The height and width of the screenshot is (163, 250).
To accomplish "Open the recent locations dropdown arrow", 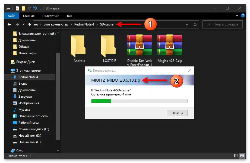I will coord(24,24).
